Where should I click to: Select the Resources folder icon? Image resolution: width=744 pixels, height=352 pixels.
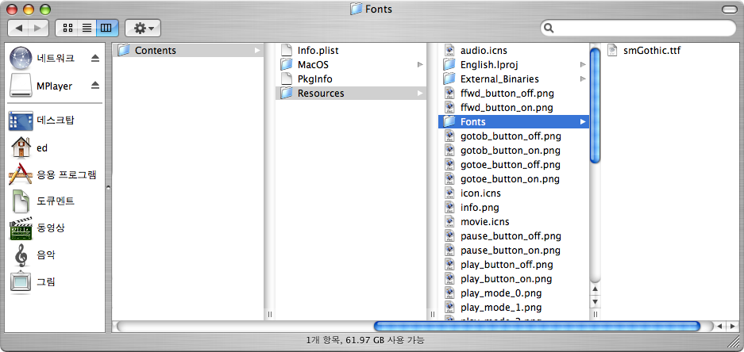(287, 94)
